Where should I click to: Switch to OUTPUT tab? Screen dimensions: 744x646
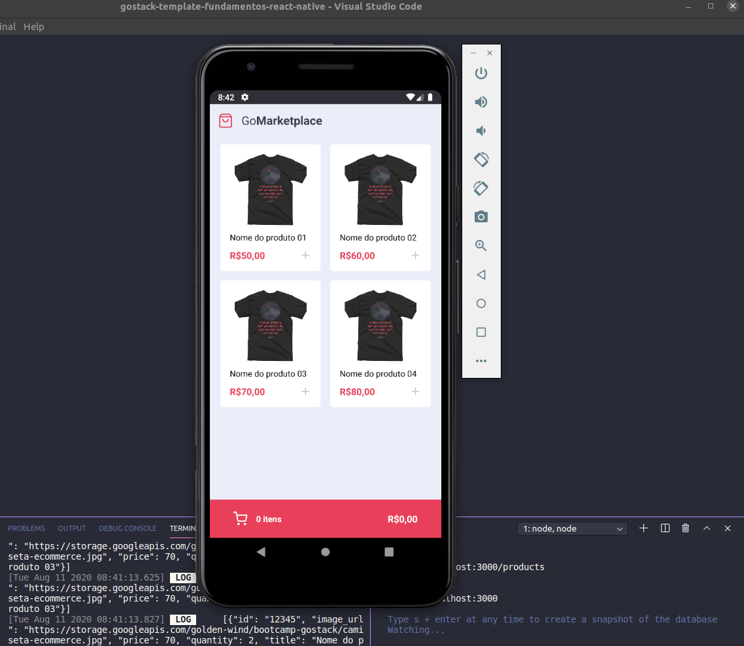[72, 528]
